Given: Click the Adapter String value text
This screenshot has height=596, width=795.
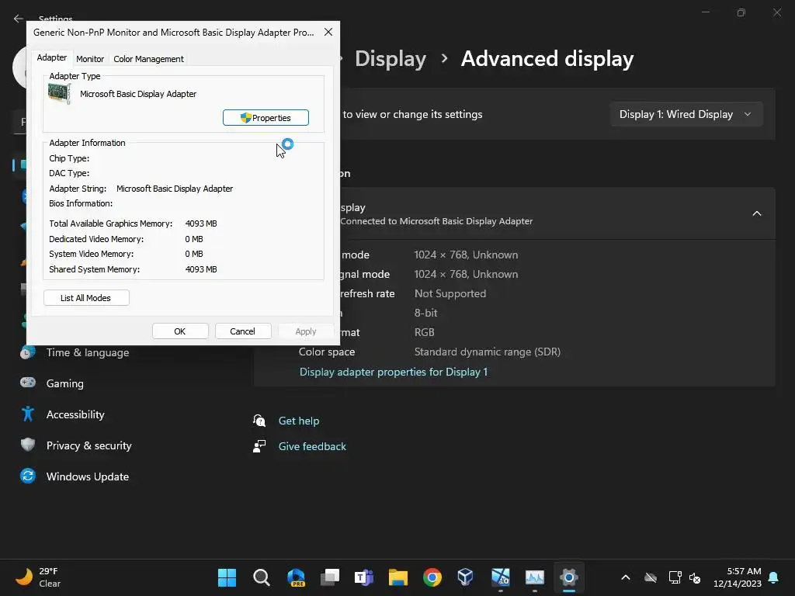Looking at the screenshot, I should pos(175,189).
